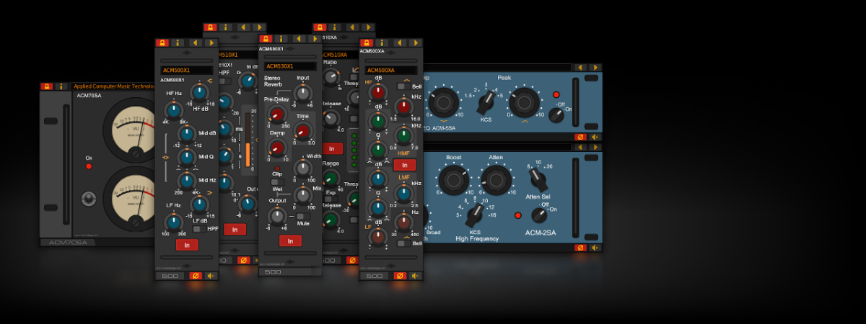The height and width of the screenshot is (324, 866).
Task: Open the info icon on ACM510X1 header
Action: 226,27
